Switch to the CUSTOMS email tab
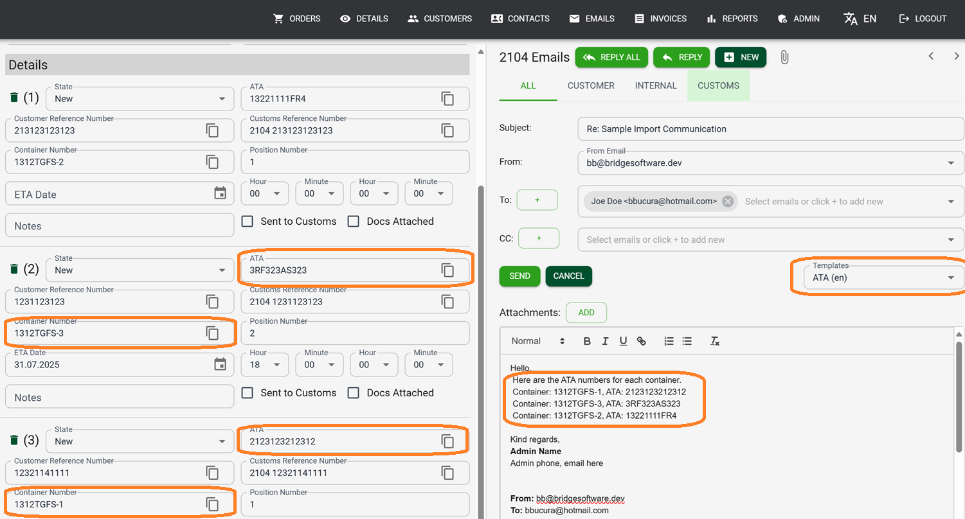This screenshot has width=965, height=519. (718, 85)
